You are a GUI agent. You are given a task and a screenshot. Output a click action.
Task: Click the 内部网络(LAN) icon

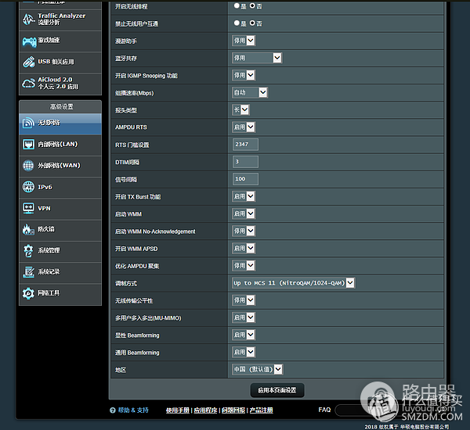[x=28, y=145]
